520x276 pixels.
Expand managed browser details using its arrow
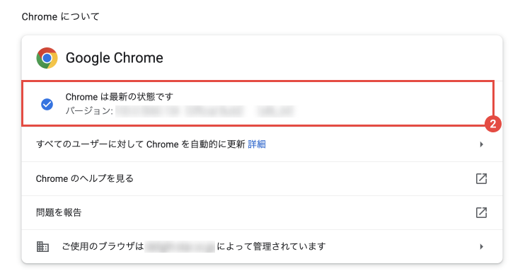(481, 246)
